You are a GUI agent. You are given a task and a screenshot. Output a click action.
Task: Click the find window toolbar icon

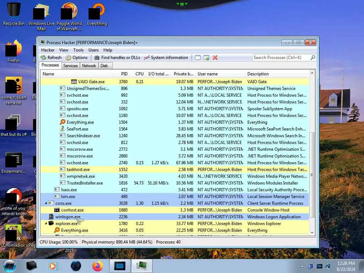pyautogui.click(x=198, y=58)
